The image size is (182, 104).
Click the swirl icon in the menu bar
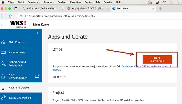click(x=171, y=2)
